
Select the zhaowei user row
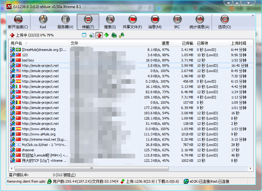click(131, 150)
